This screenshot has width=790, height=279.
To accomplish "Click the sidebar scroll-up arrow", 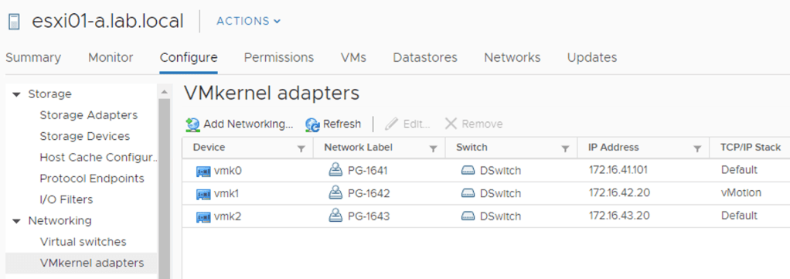I will [x=164, y=92].
